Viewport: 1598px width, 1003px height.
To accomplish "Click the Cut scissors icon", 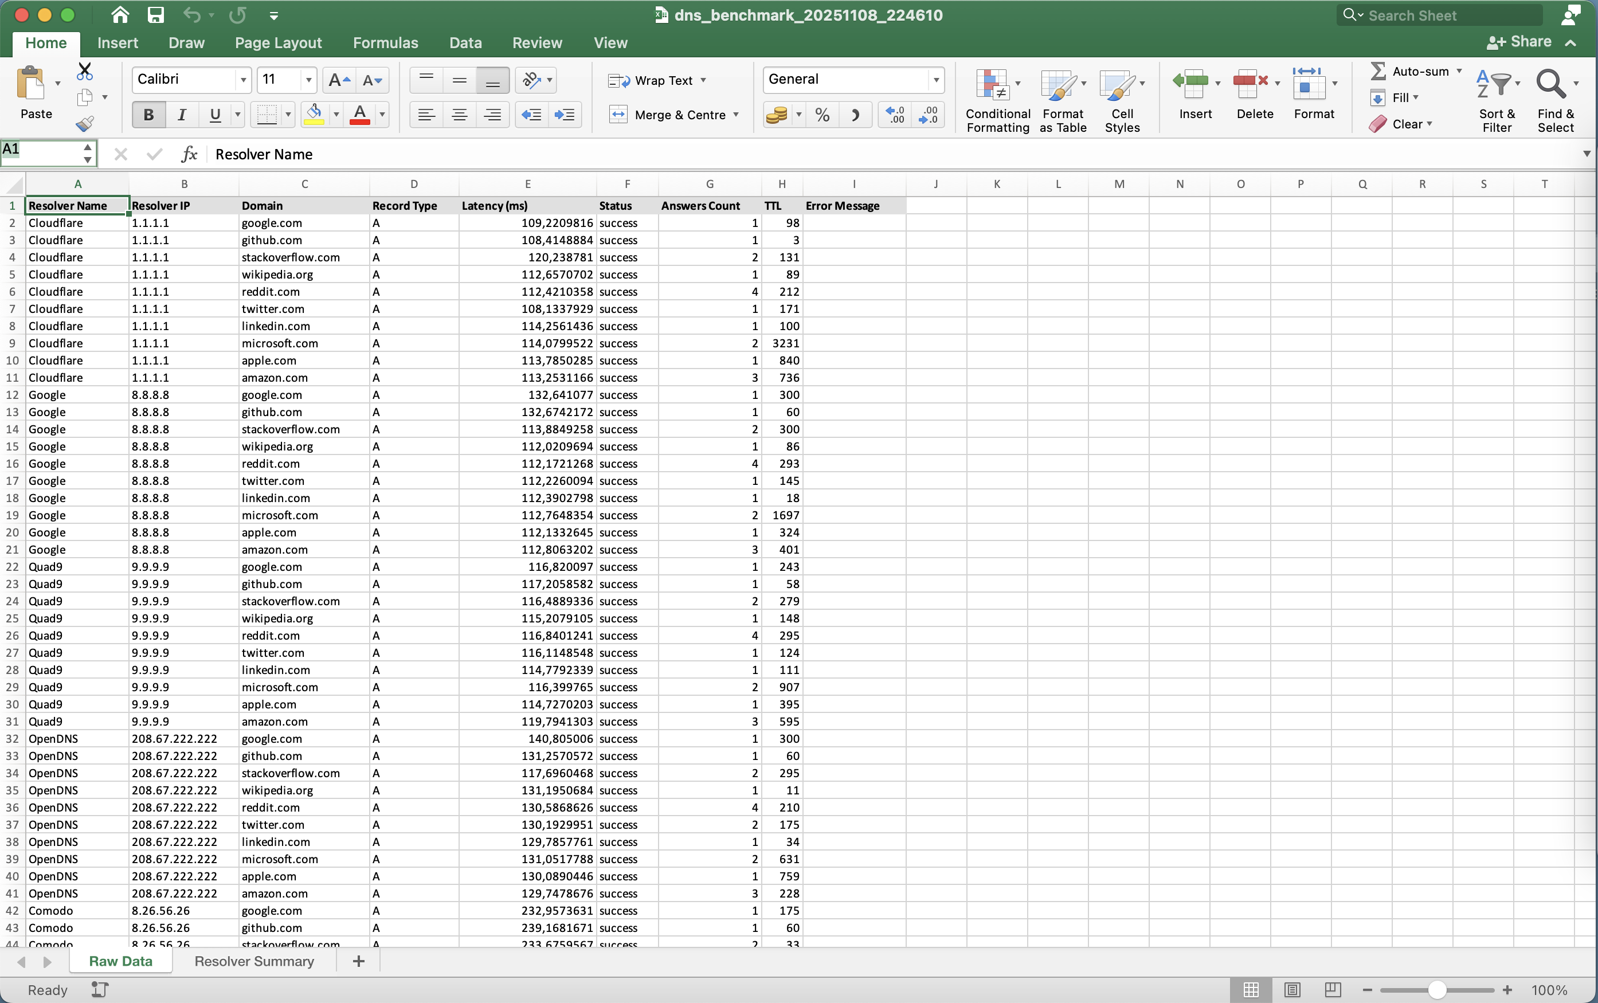I will coord(85,71).
